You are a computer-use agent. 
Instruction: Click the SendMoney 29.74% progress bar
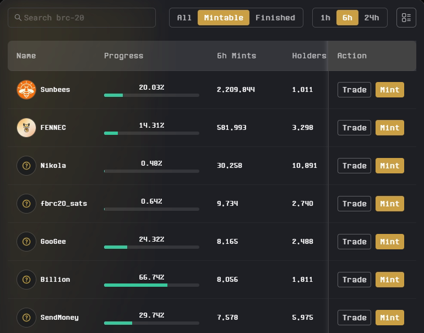(151, 323)
